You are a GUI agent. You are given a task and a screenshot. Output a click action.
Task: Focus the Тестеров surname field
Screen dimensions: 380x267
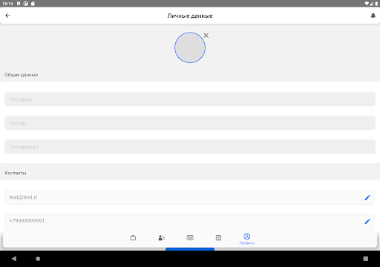(x=190, y=99)
